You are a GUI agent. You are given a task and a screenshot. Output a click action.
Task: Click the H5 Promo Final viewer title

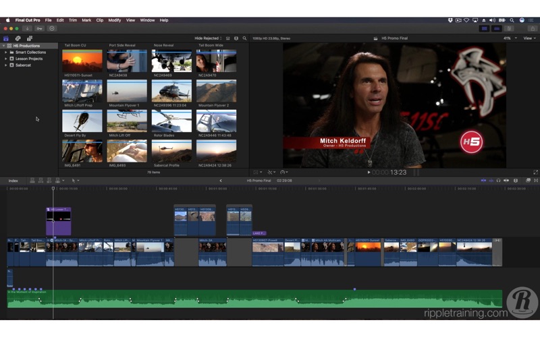click(394, 38)
